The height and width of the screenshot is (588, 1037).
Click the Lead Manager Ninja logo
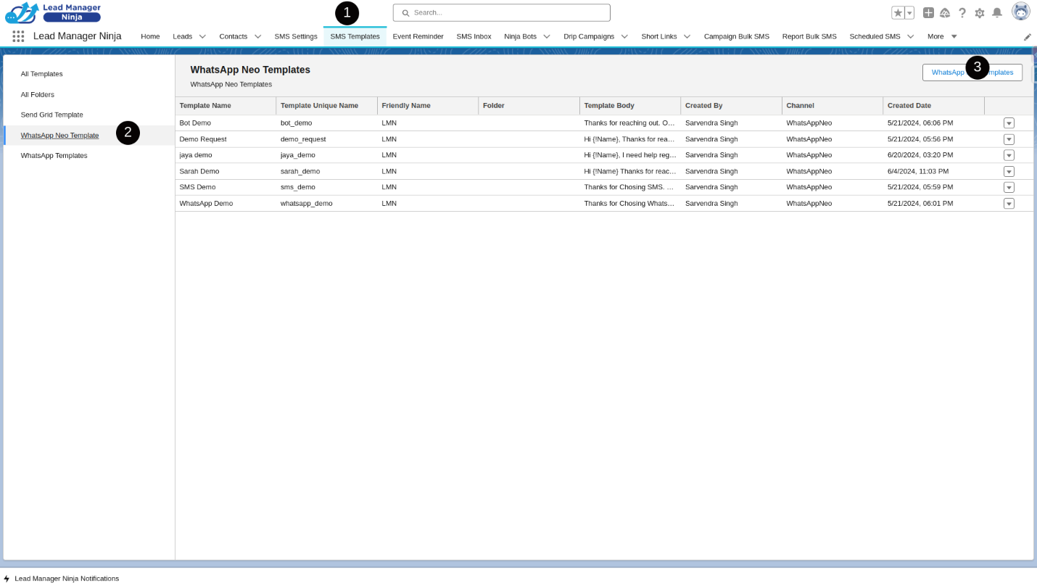(53, 12)
